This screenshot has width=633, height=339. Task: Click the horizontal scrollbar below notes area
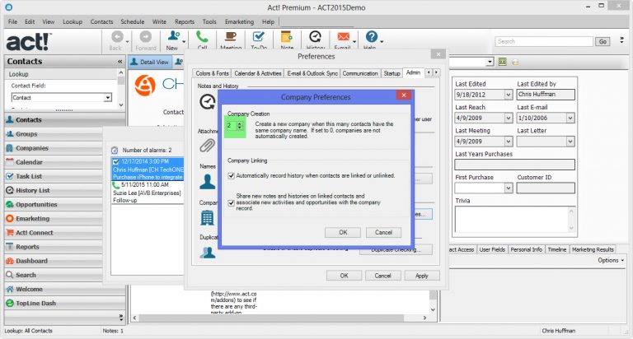(x=279, y=318)
